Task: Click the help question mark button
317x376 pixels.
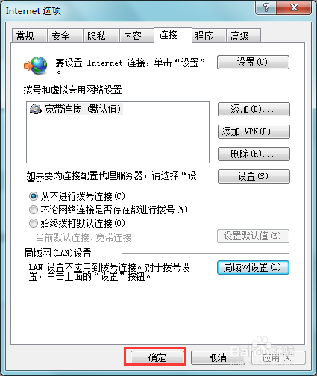Action: (x=266, y=7)
